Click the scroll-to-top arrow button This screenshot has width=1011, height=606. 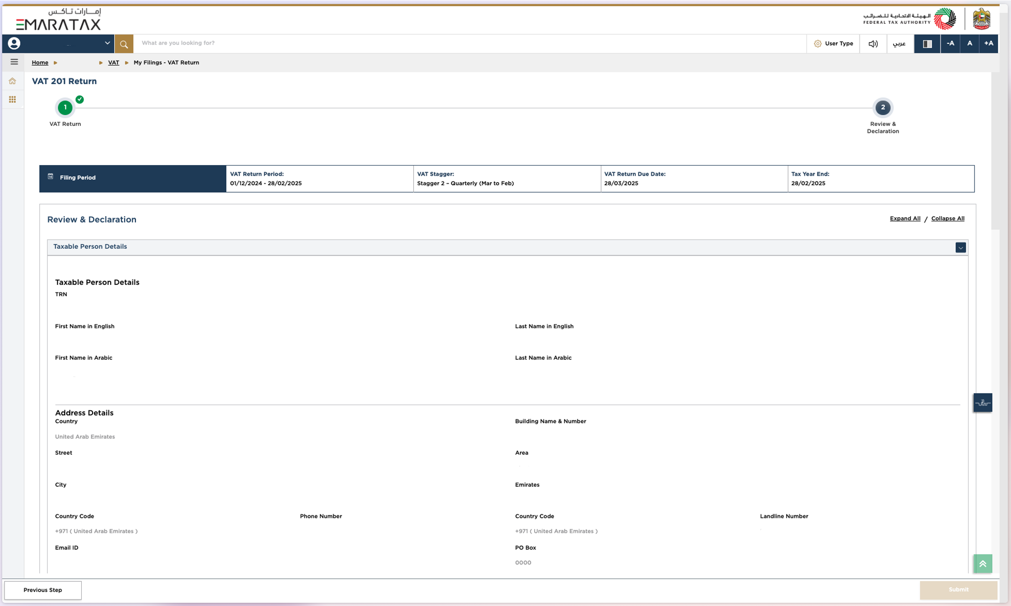pyautogui.click(x=983, y=564)
